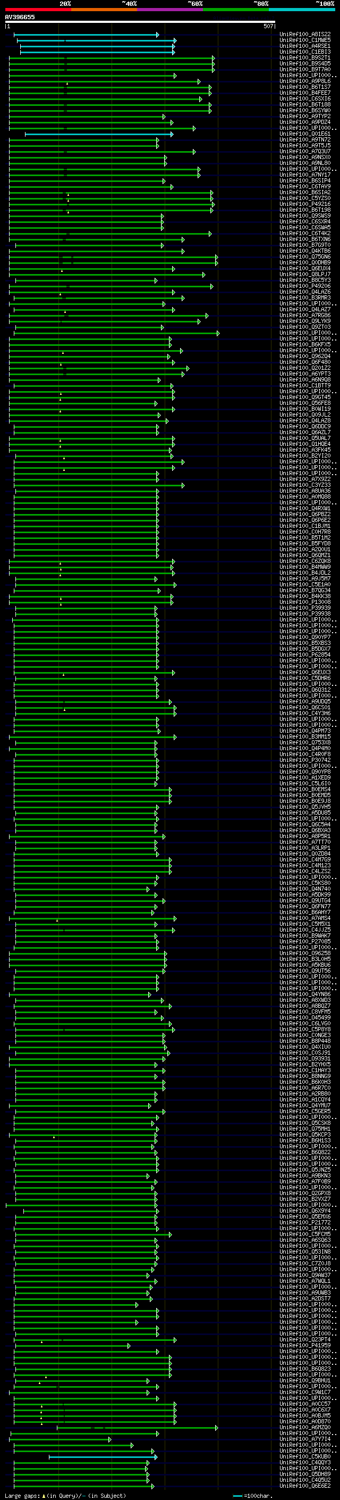Click the AV396655 query sequence name
Screen dimensions: 340x1500
click(20, 18)
